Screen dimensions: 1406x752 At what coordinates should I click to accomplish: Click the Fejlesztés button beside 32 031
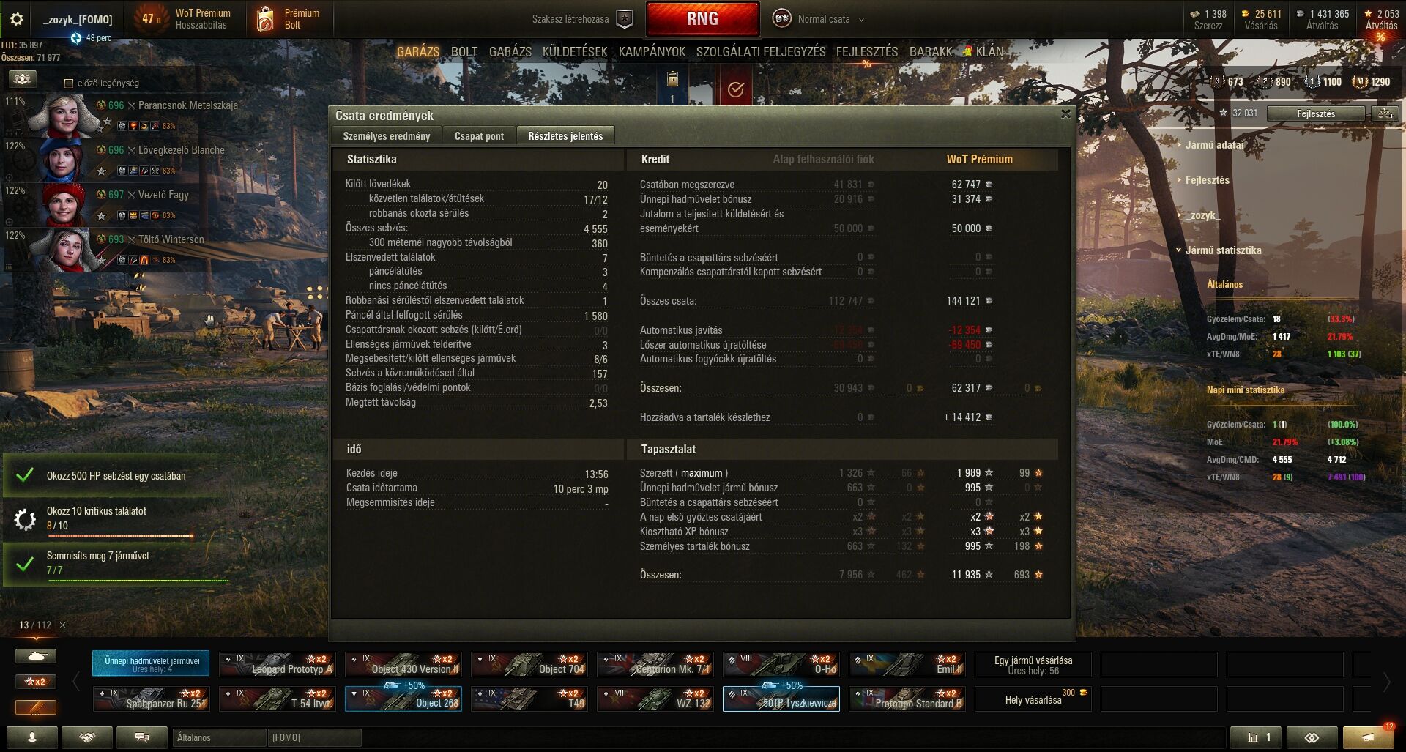[x=1316, y=113]
